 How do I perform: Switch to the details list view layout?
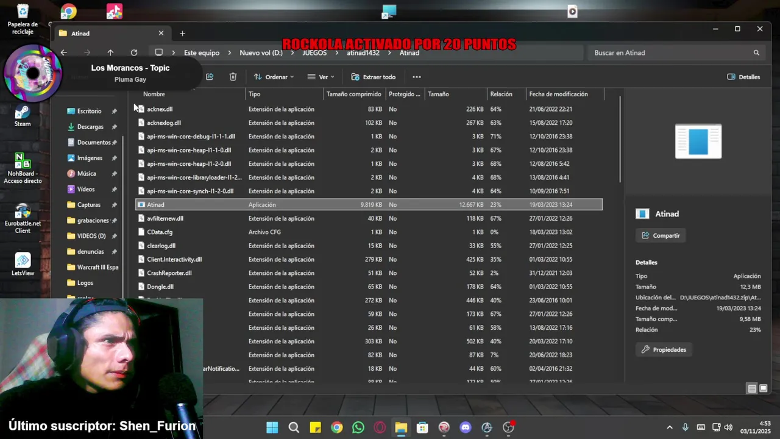[x=752, y=388]
